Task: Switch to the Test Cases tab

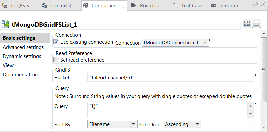Action: pos(189,6)
